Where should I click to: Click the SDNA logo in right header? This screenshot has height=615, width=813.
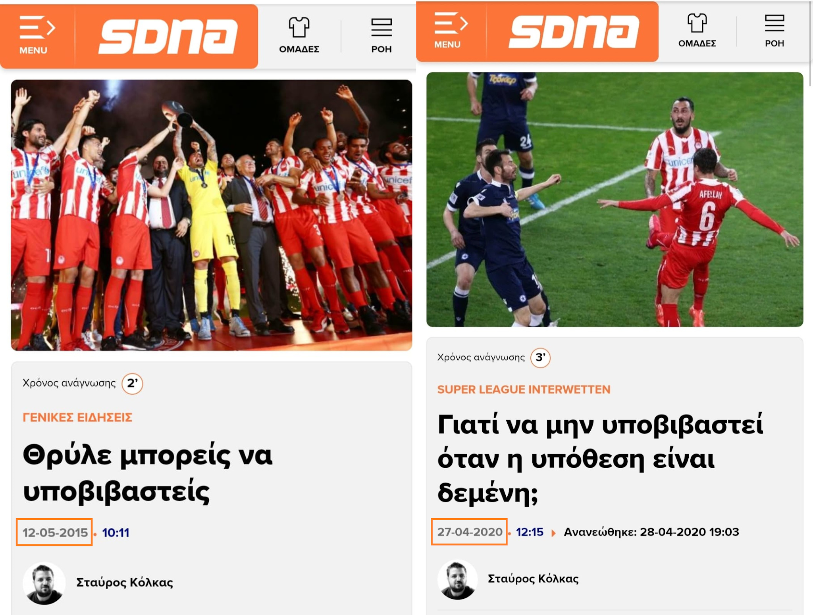(x=574, y=32)
